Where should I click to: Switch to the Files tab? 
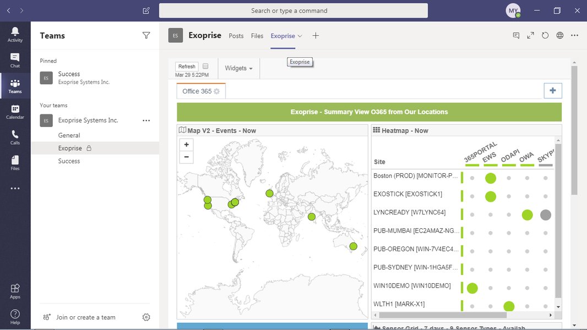pyautogui.click(x=257, y=35)
